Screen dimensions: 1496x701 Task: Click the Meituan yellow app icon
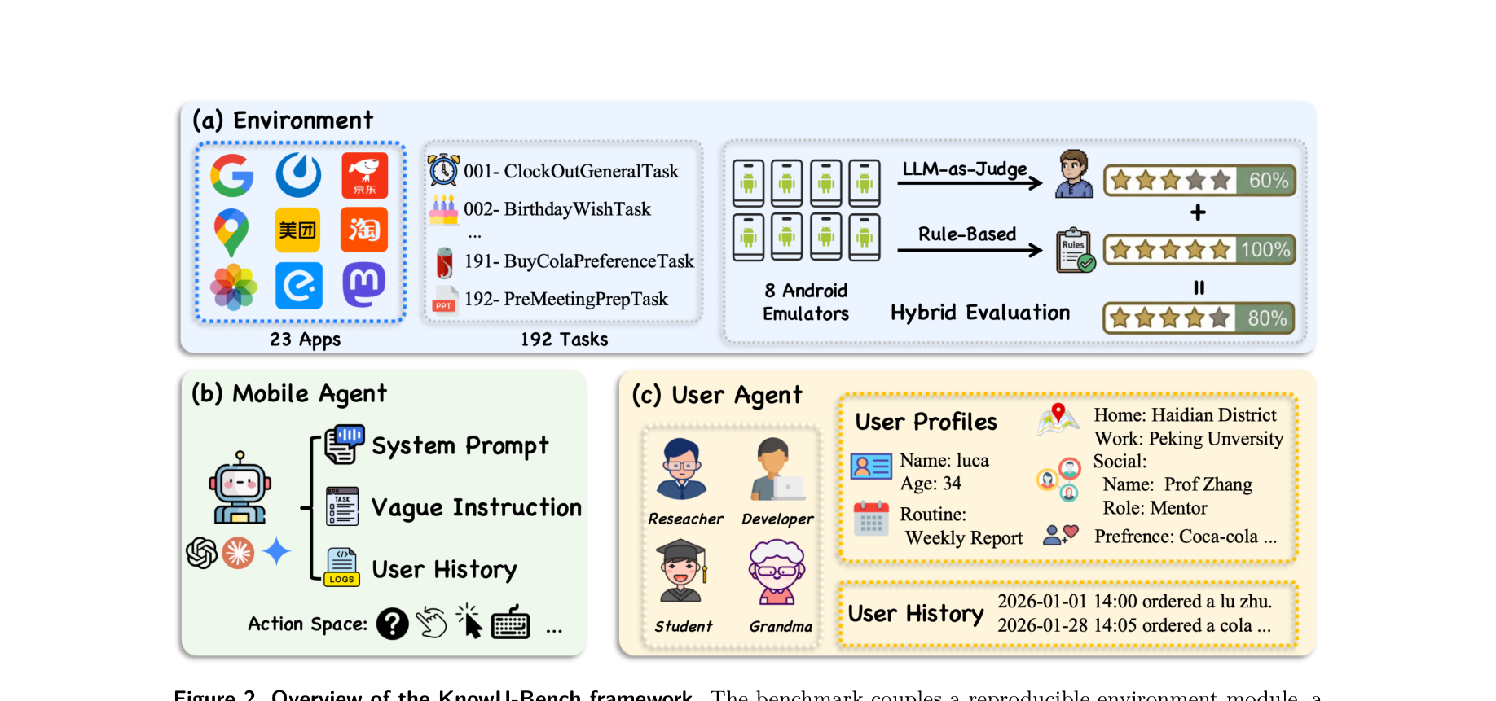[x=297, y=230]
